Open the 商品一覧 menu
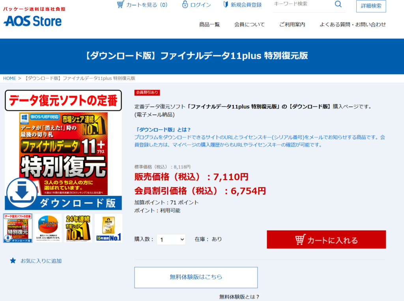The image size is (404, 301). 209,24
